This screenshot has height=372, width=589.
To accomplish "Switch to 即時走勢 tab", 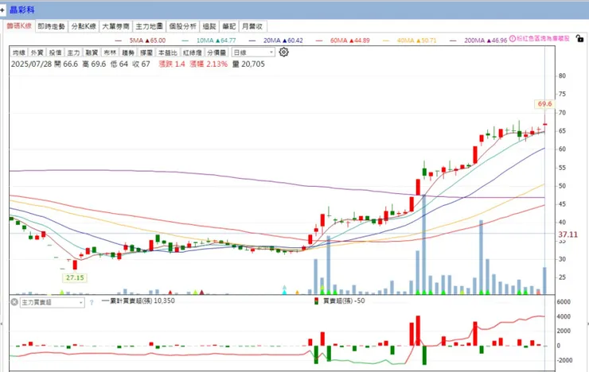I will 52,26.
